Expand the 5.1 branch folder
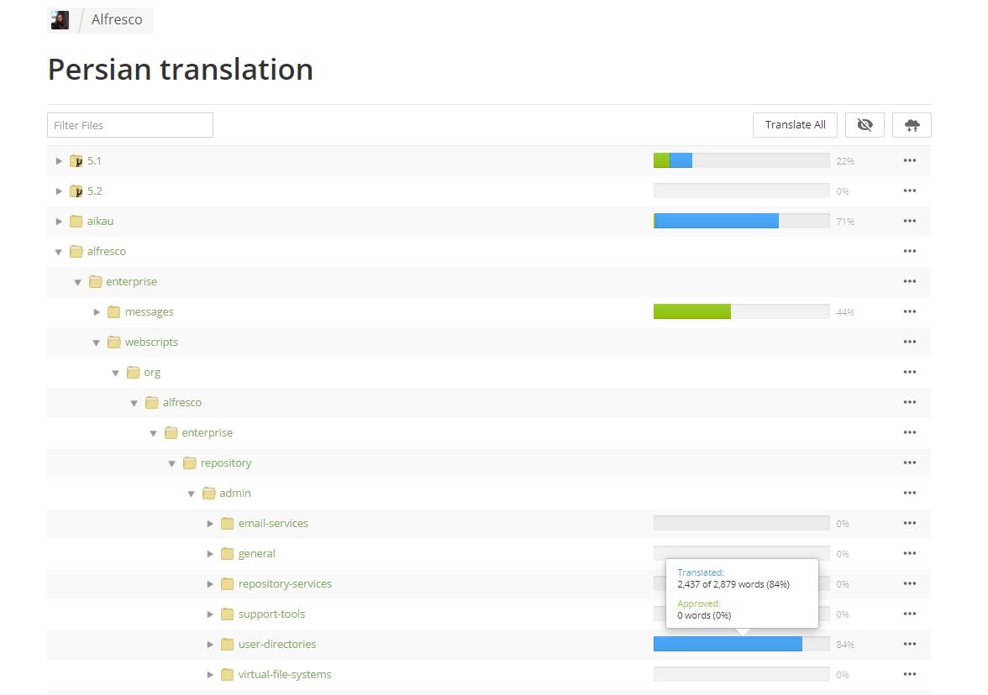Viewport: 988px width, 695px height. pos(59,161)
